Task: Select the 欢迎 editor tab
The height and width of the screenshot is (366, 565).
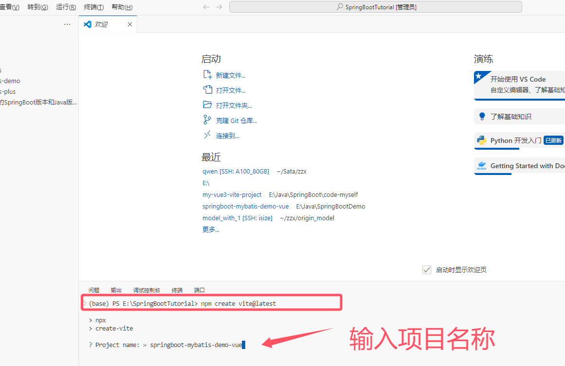Action: pos(108,24)
